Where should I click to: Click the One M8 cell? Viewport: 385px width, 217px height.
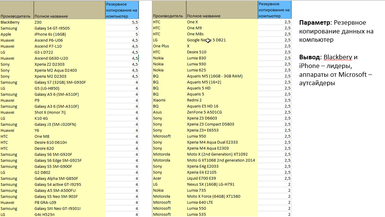click(70, 136)
